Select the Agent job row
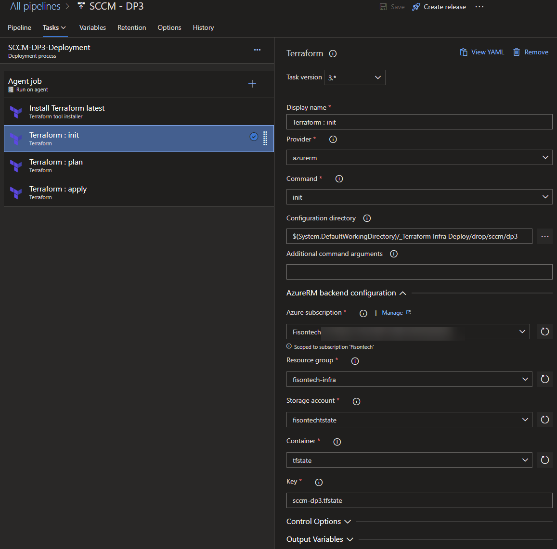557x549 pixels. [139, 85]
